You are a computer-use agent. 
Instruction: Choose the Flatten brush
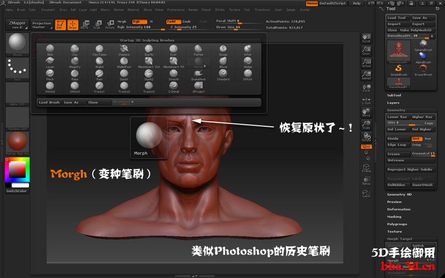tap(198, 50)
